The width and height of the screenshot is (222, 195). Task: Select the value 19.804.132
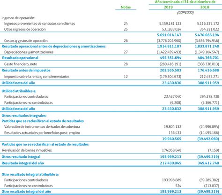173,126
